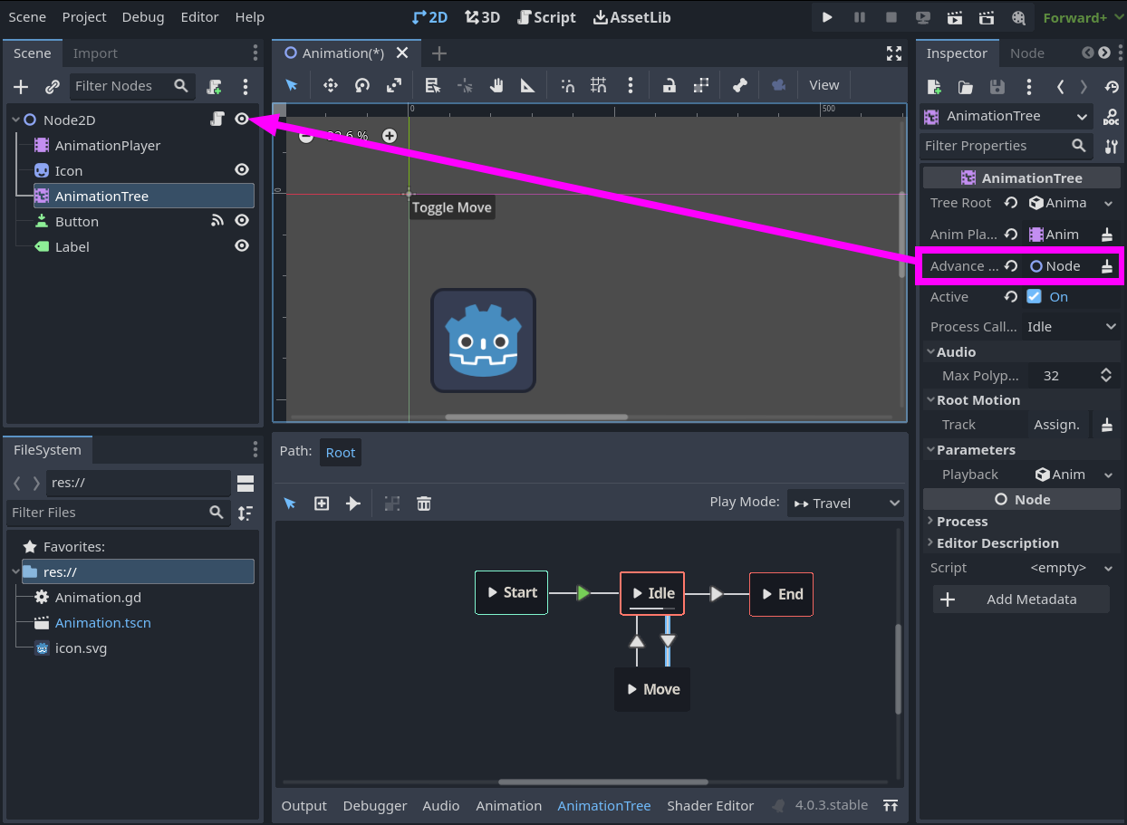Click the Remove Selected Node trash icon
The image size is (1127, 825).
[x=424, y=503]
